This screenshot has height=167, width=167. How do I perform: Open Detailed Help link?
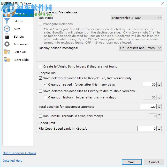pyautogui.click(x=12, y=161)
